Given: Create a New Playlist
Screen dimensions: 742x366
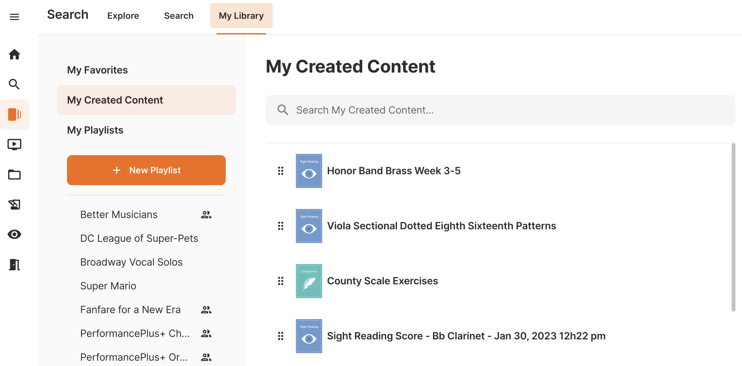Looking at the screenshot, I should pos(146,170).
